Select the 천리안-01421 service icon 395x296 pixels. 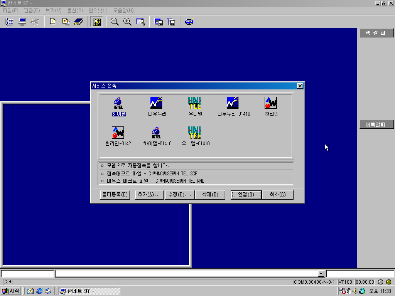pos(119,136)
